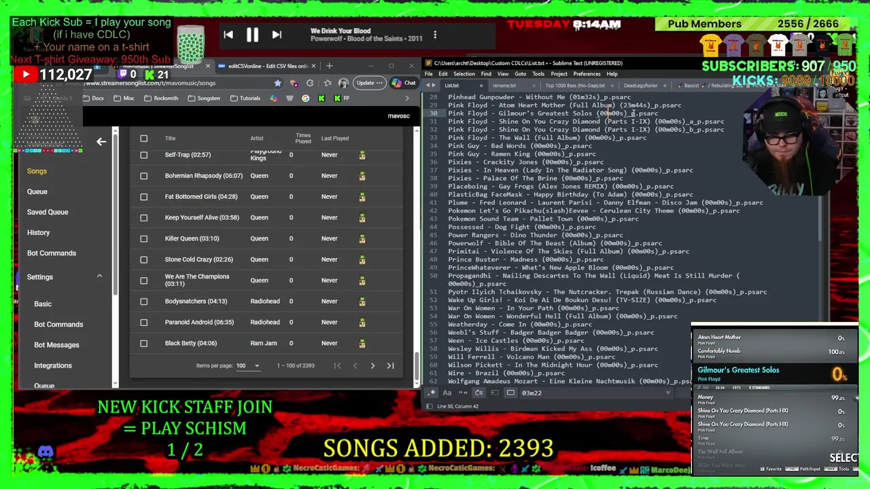Open the FP Kick bookmark
870x489 pixels.
point(342,98)
